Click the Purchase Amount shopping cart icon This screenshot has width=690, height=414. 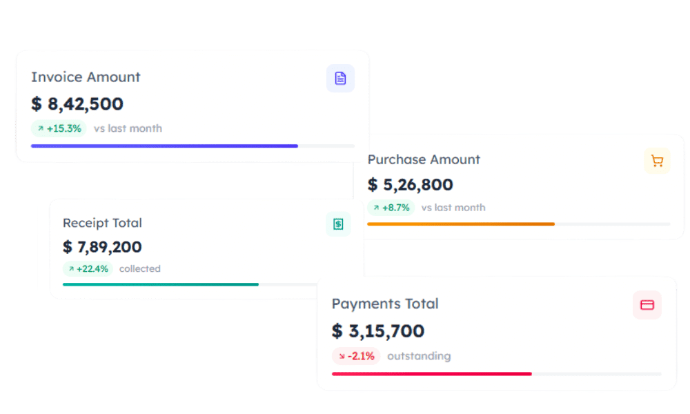(x=657, y=160)
